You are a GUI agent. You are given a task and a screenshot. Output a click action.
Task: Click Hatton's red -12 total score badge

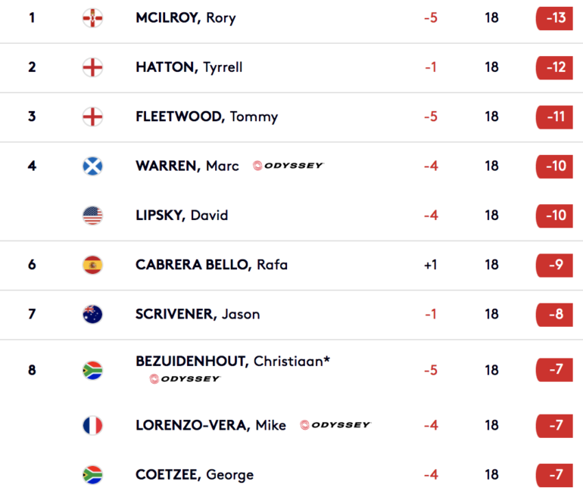pyautogui.click(x=554, y=67)
